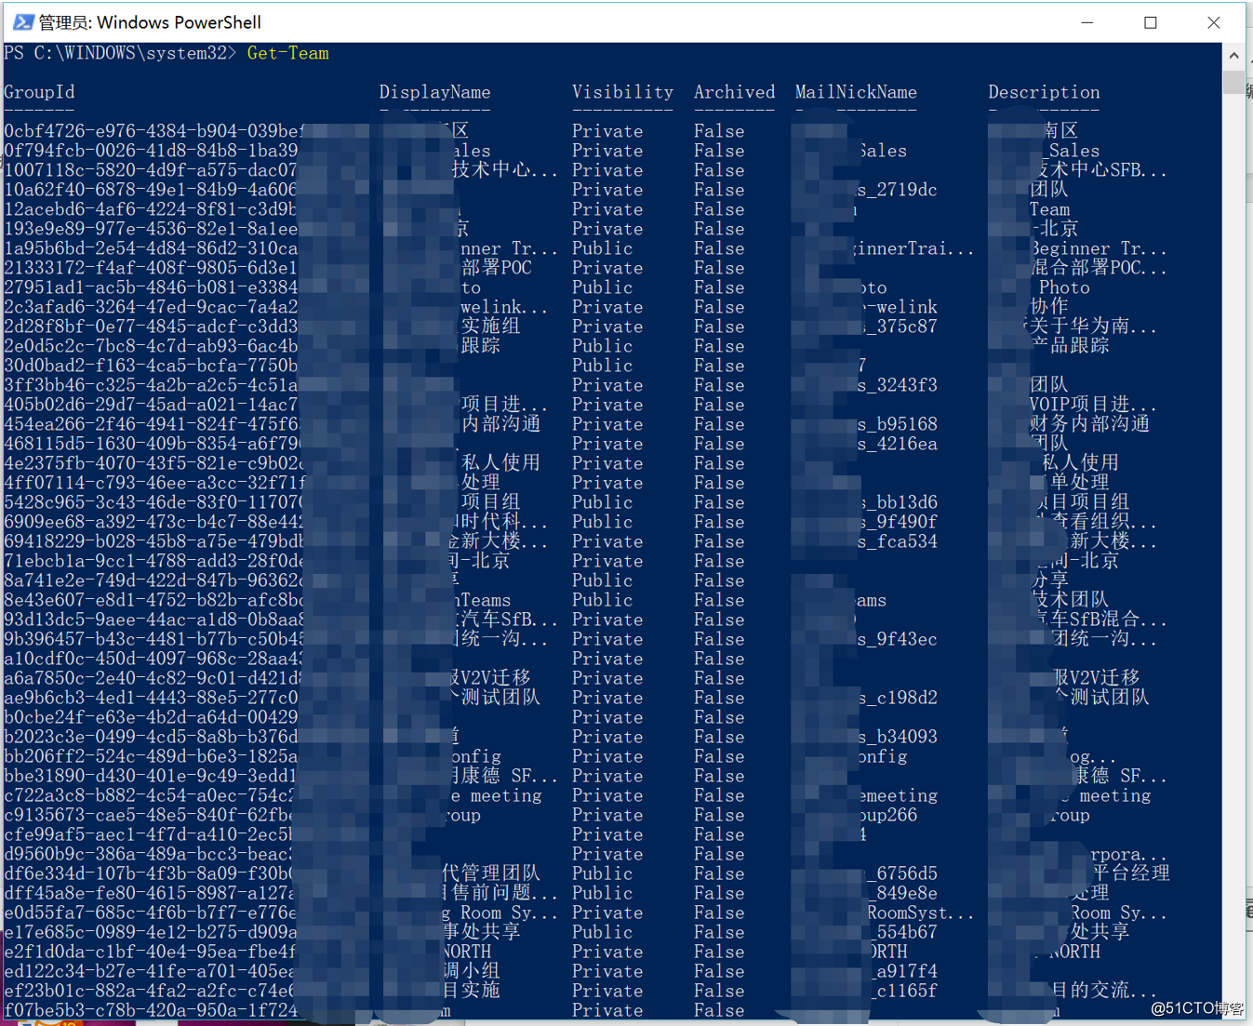The width and height of the screenshot is (1253, 1026).
Task: Click the MailNickName '_c1165f'
Action: pyautogui.click(x=901, y=991)
